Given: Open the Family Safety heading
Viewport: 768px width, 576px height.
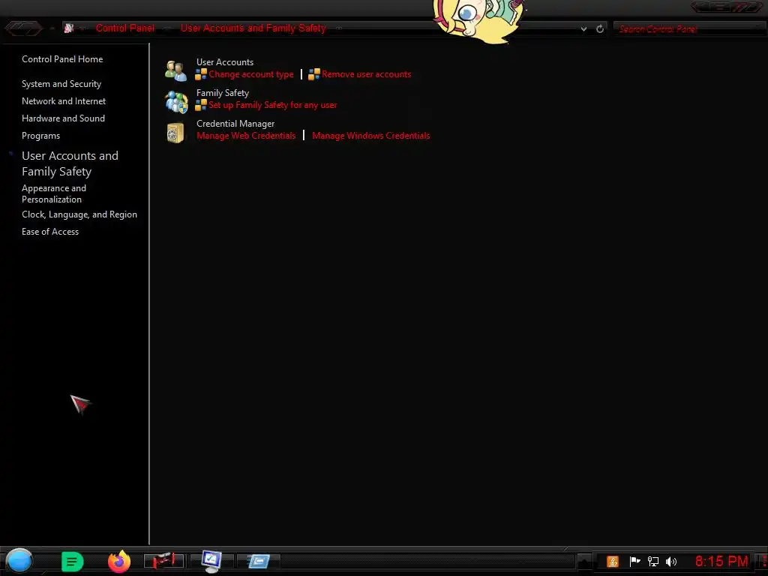Looking at the screenshot, I should tap(222, 93).
